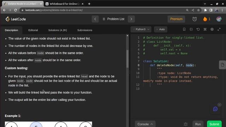Click the ':type node: ListNode' docstring line
Image resolution: width=226 pixels, height=127 pixels.
(x=174, y=73)
